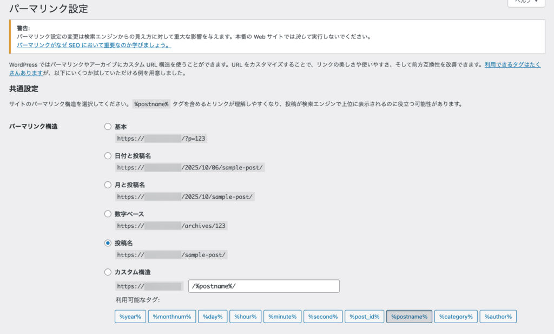Open the ヘルプ dropdown at top right
554x334 pixels.
[525, 3]
